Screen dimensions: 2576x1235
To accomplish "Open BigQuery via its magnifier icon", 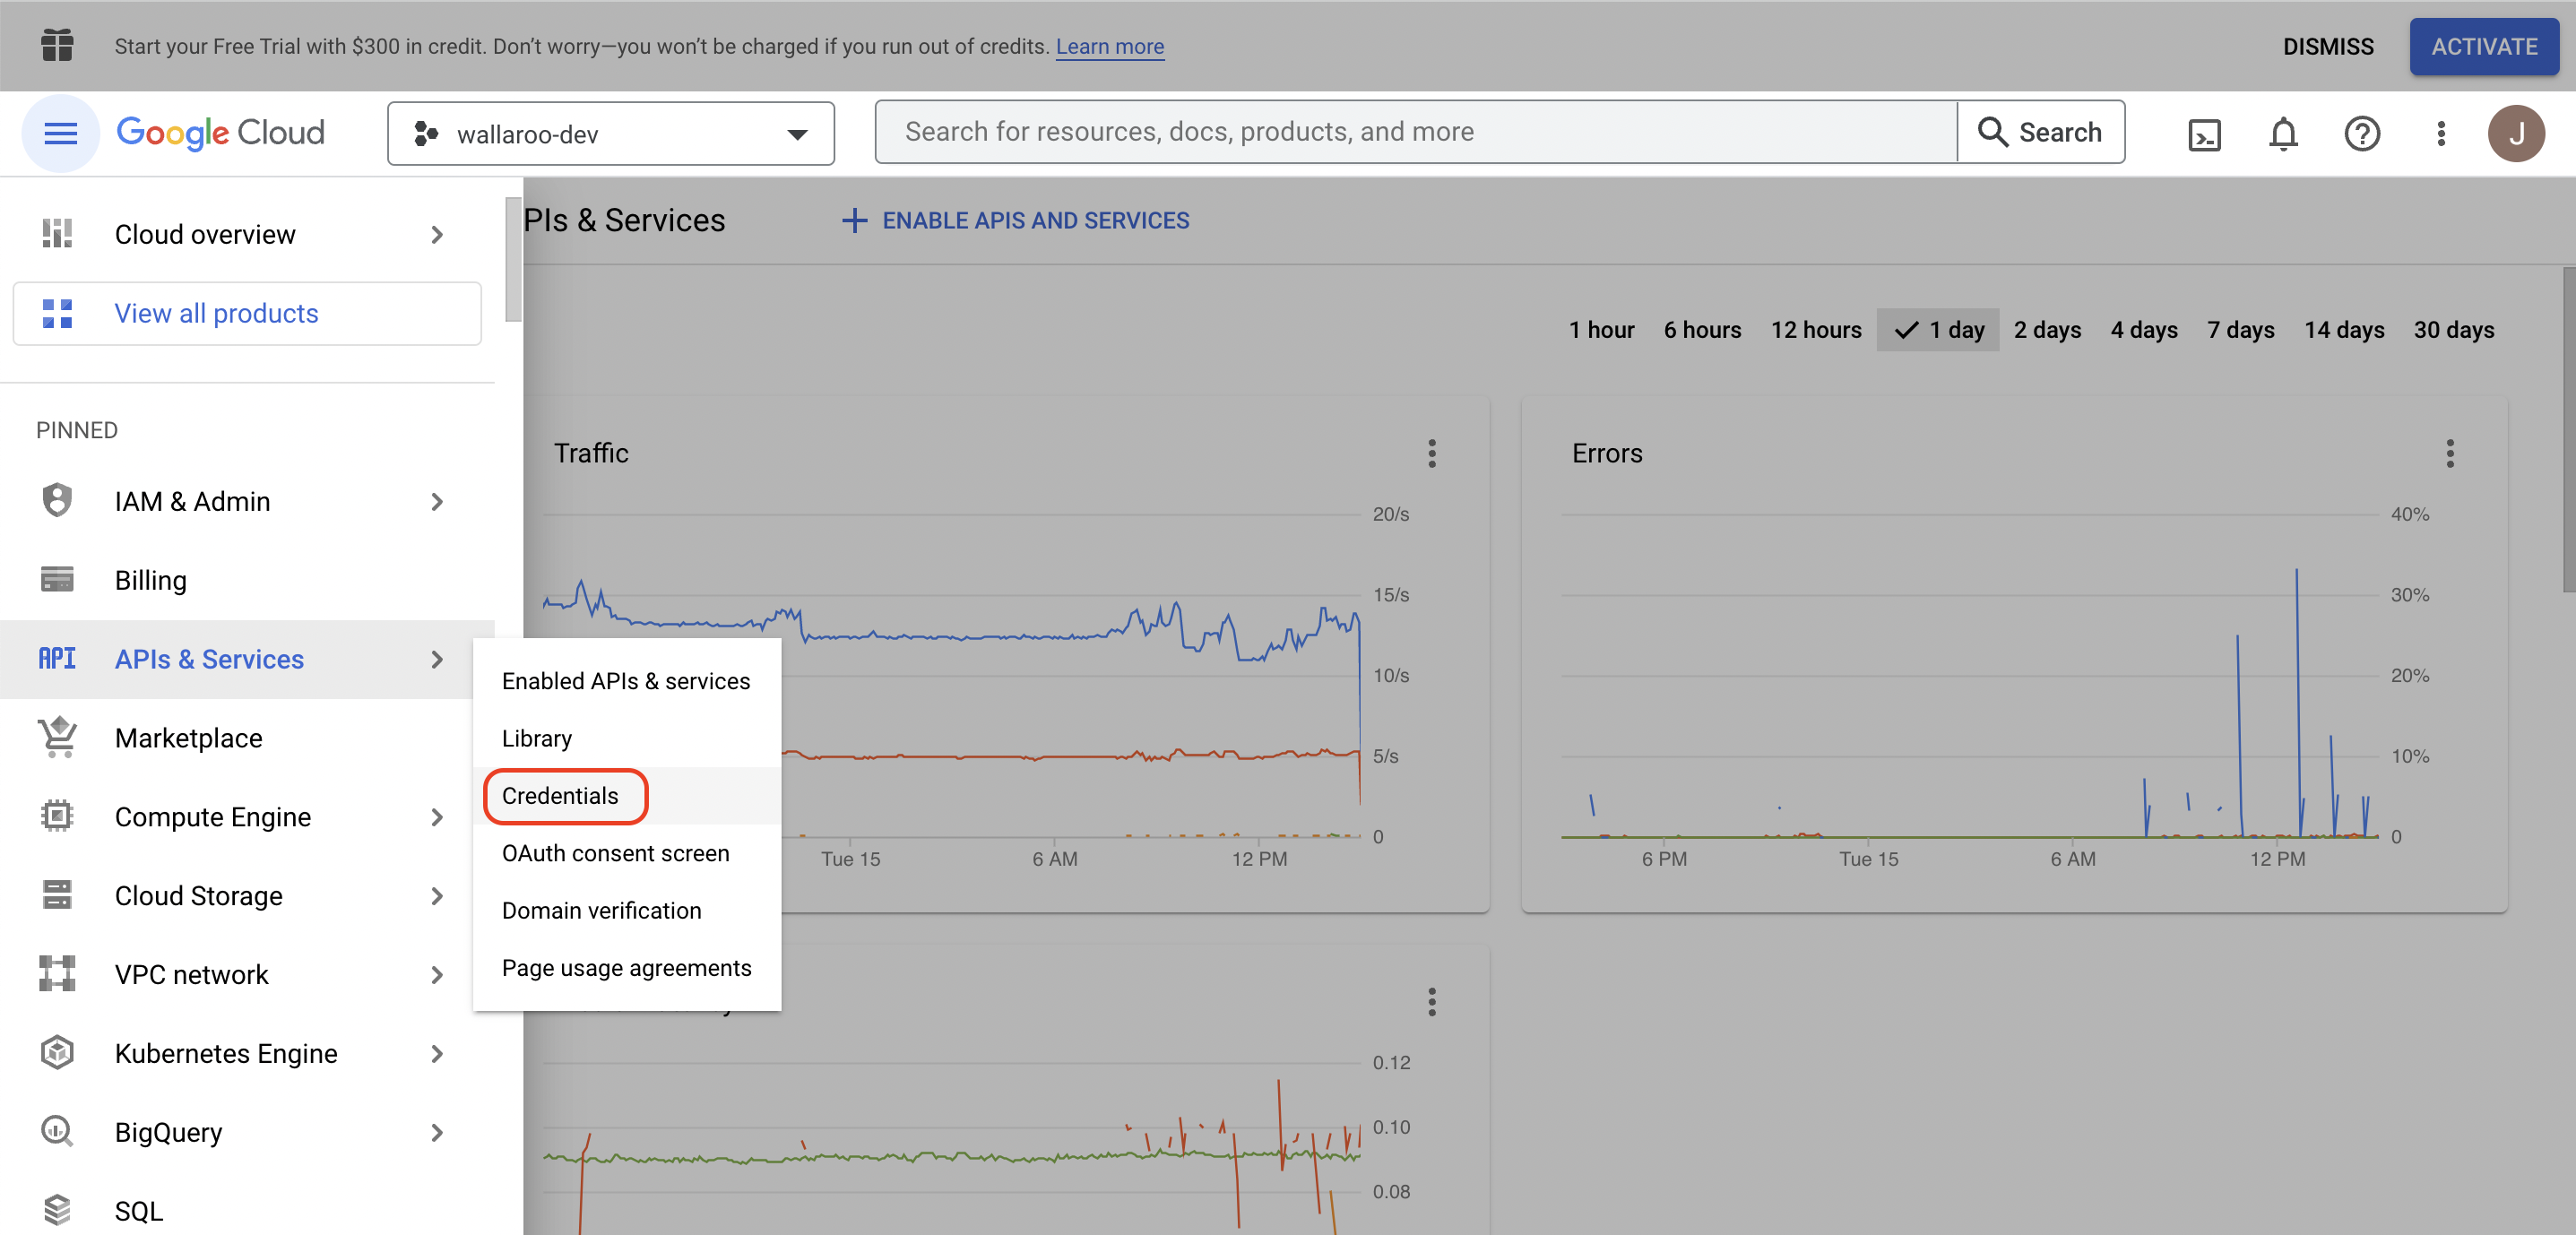I will (x=57, y=1131).
